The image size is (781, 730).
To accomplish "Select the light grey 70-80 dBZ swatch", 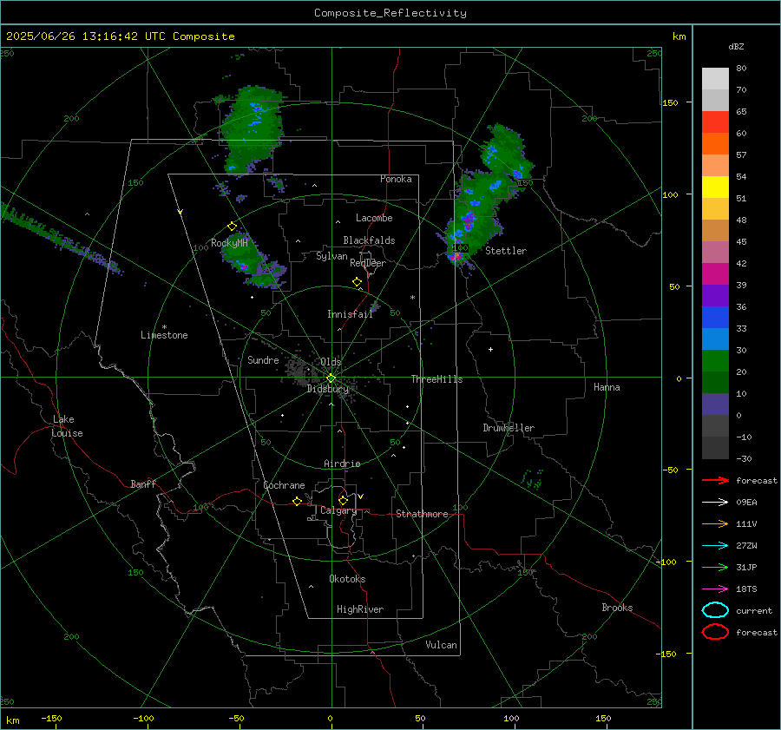I will click(715, 79).
